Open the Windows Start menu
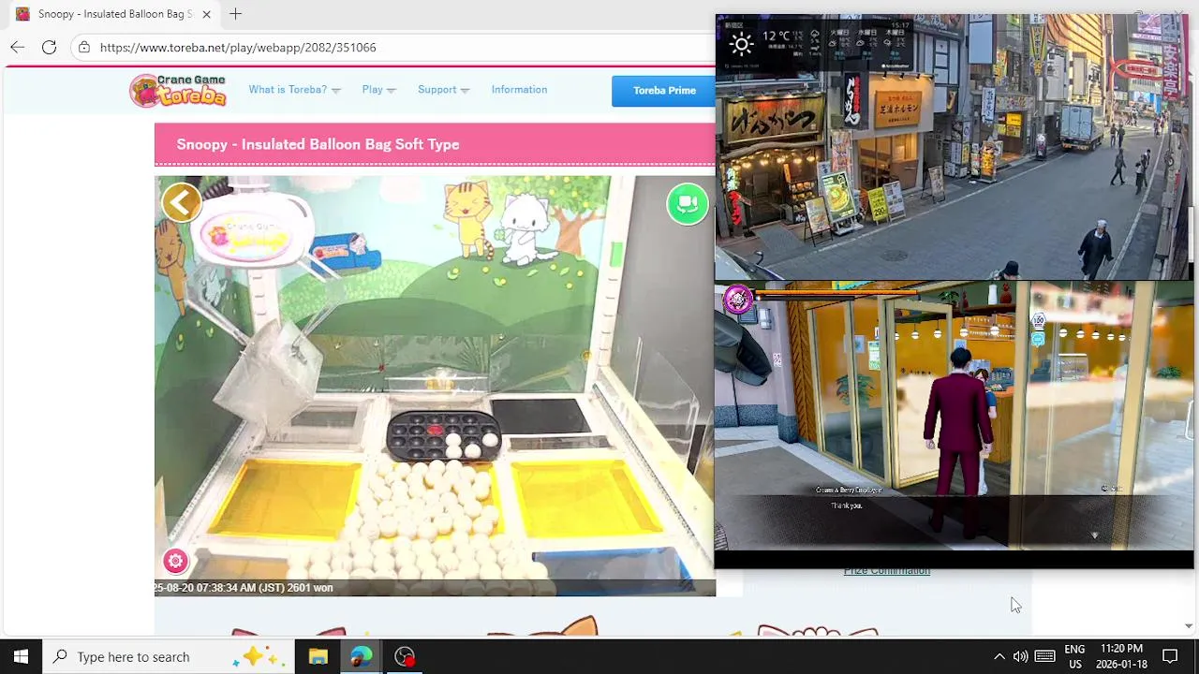The height and width of the screenshot is (674, 1199). (21, 656)
